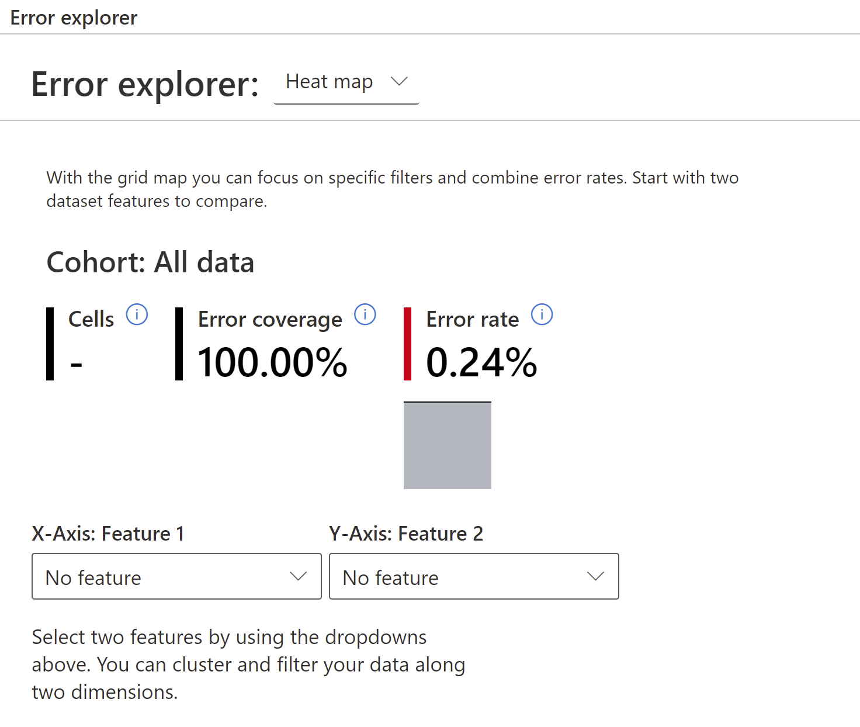The height and width of the screenshot is (727, 860).
Task: Open the X-Axis Feature 1 dropdown
Action: pyautogui.click(x=176, y=576)
